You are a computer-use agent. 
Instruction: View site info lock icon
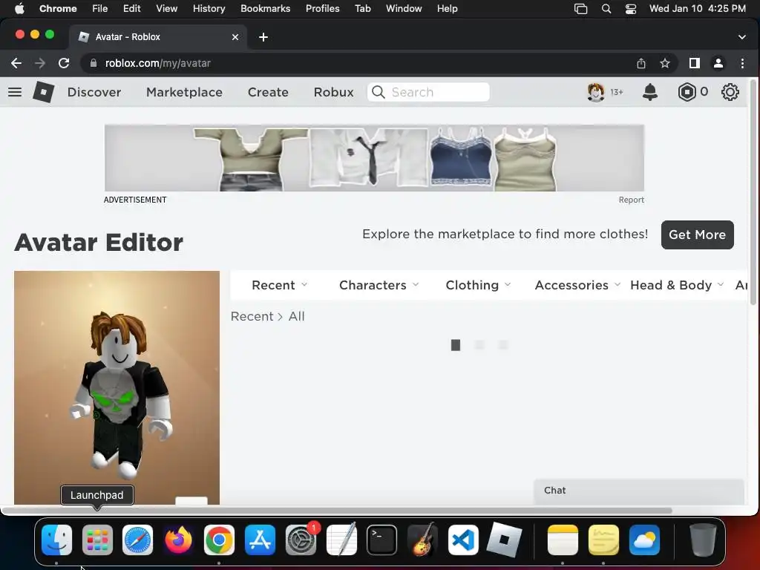click(x=94, y=63)
